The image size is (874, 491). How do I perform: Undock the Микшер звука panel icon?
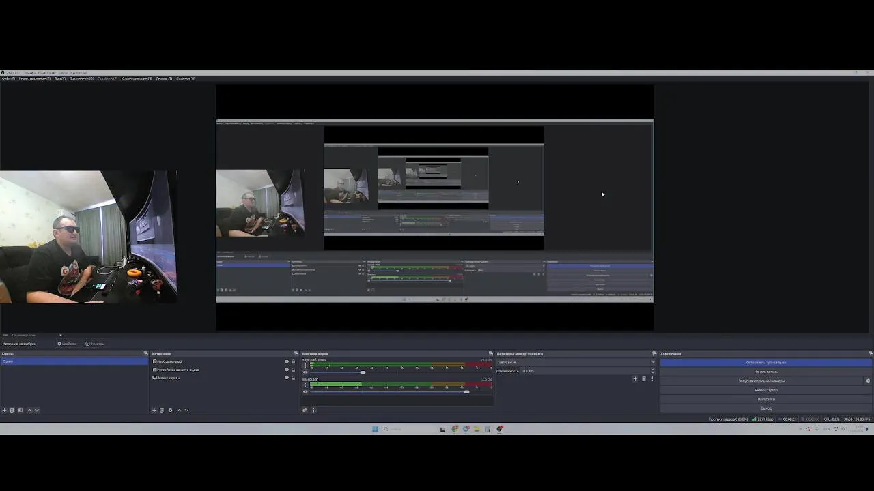490,353
